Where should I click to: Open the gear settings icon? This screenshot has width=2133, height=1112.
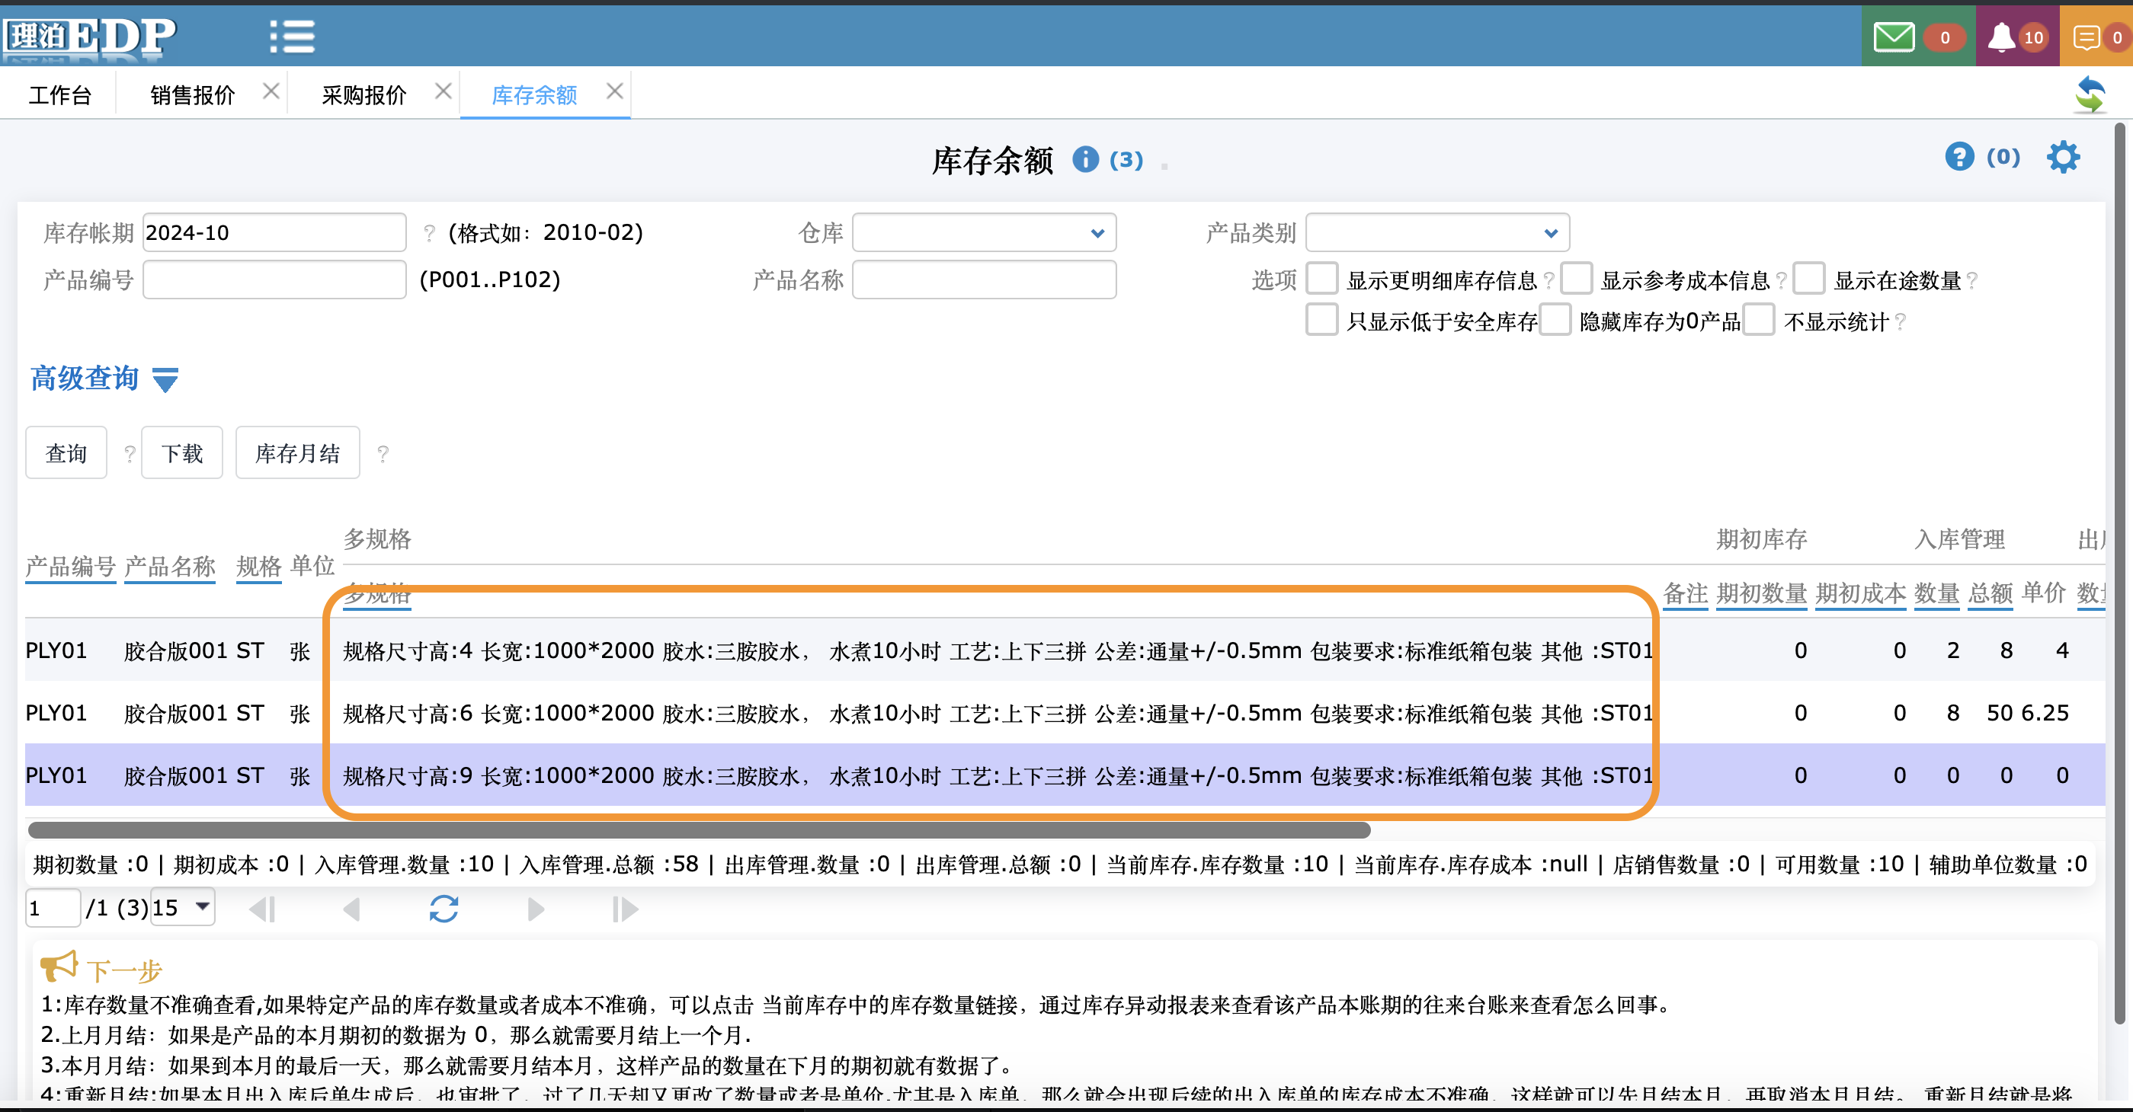click(2063, 157)
